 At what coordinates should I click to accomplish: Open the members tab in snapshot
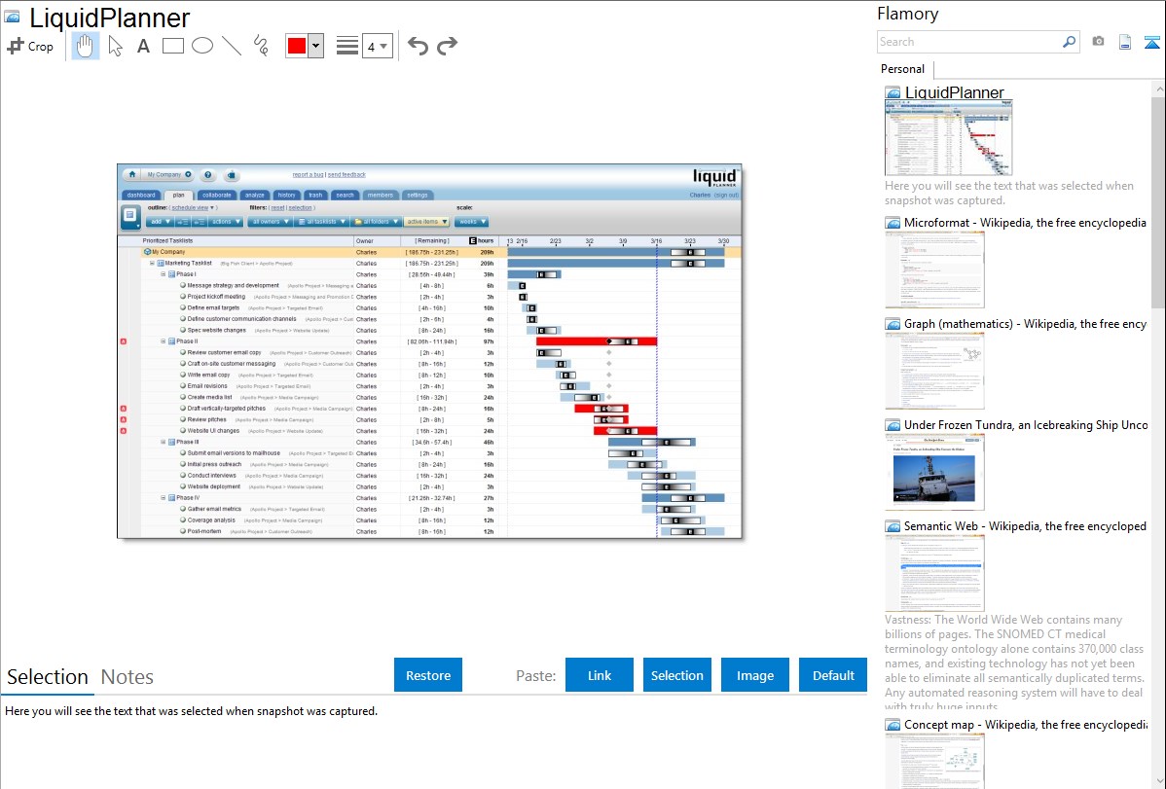380,195
